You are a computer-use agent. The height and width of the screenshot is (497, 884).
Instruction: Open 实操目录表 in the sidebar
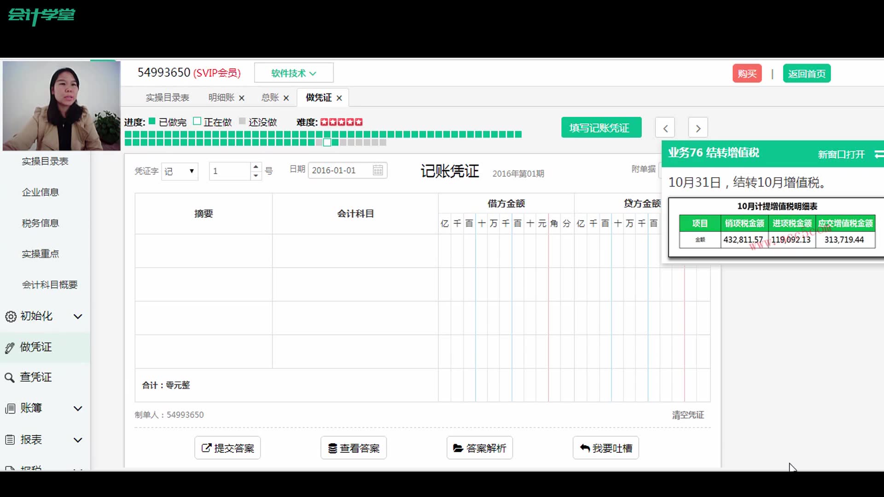(x=45, y=162)
